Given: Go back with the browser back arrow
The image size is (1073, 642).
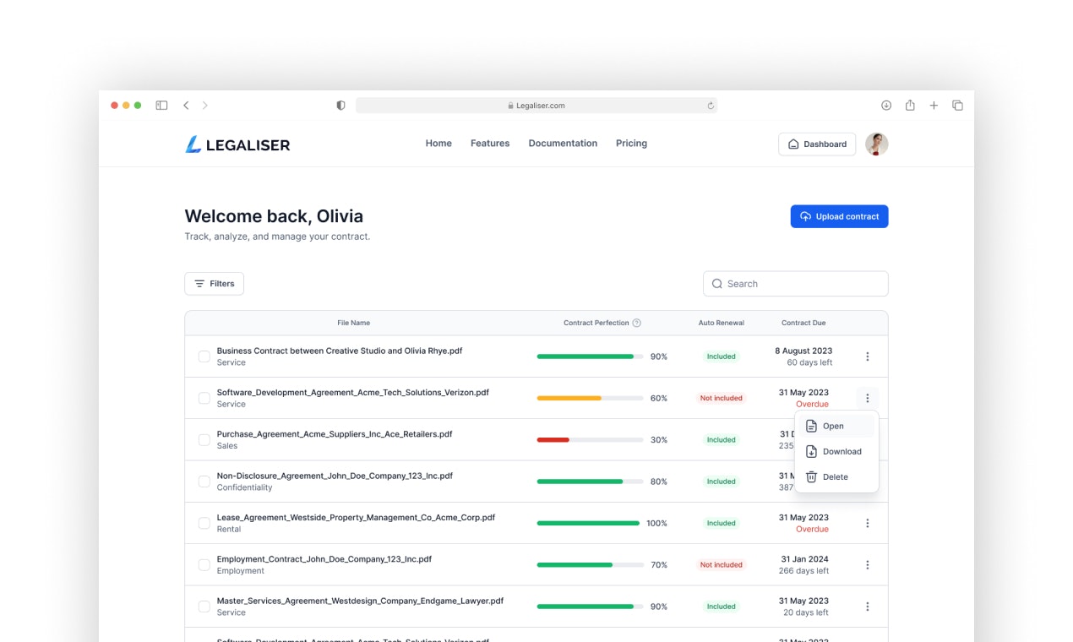Looking at the screenshot, I should (x=186, y=106).
